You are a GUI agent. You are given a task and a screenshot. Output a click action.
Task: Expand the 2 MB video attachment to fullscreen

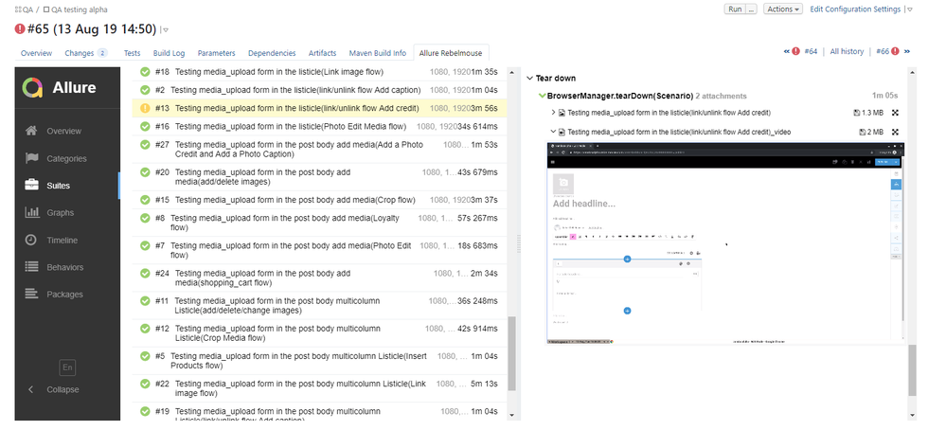pos(894,133)
